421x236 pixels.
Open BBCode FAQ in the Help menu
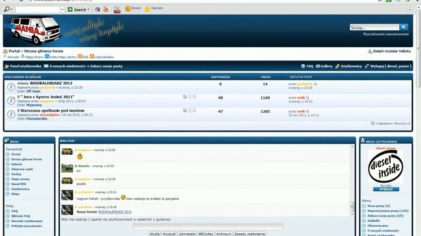(x=20, y=216)
